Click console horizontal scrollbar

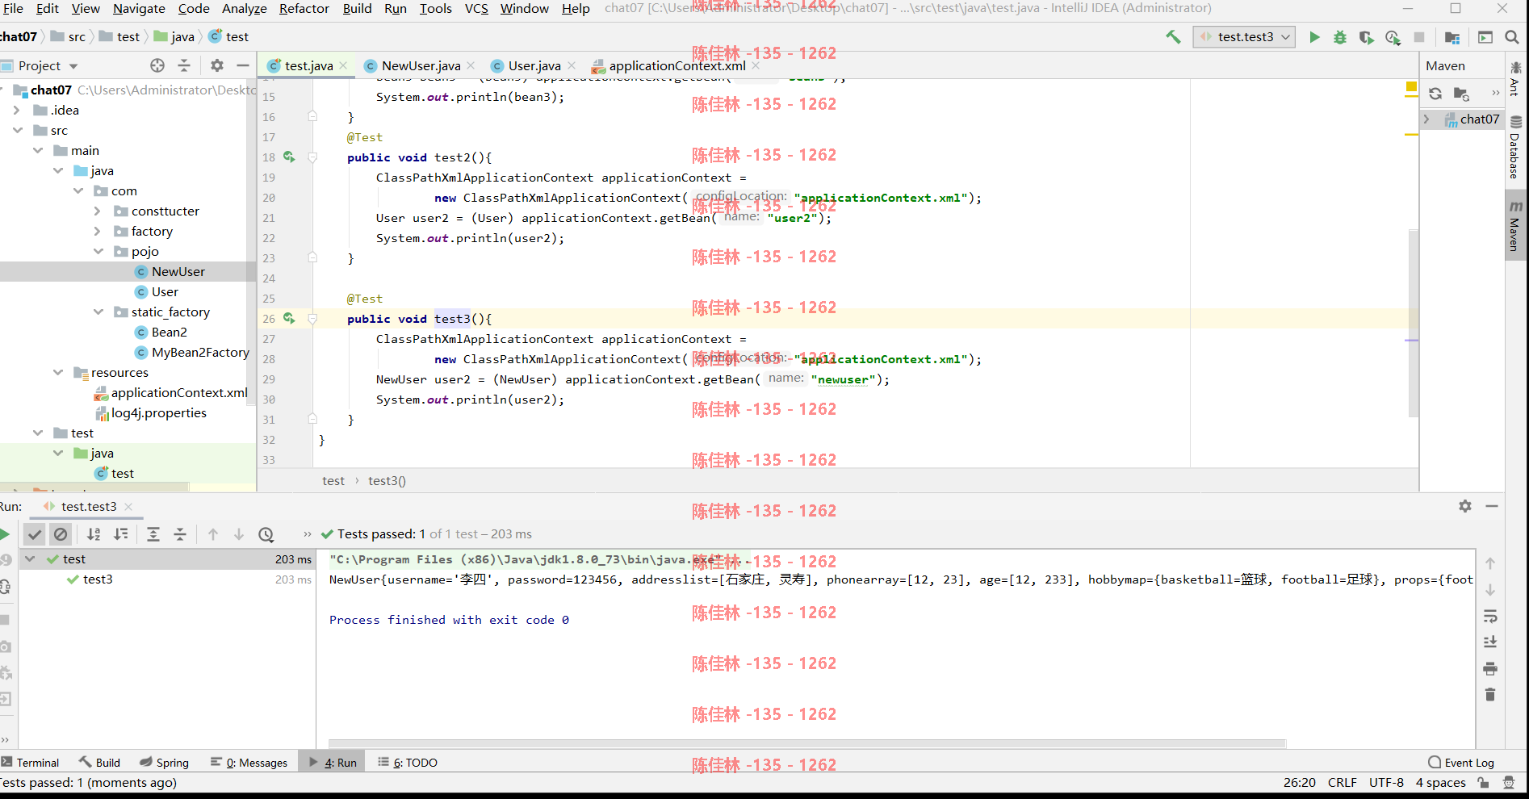(x=807, y=743)
